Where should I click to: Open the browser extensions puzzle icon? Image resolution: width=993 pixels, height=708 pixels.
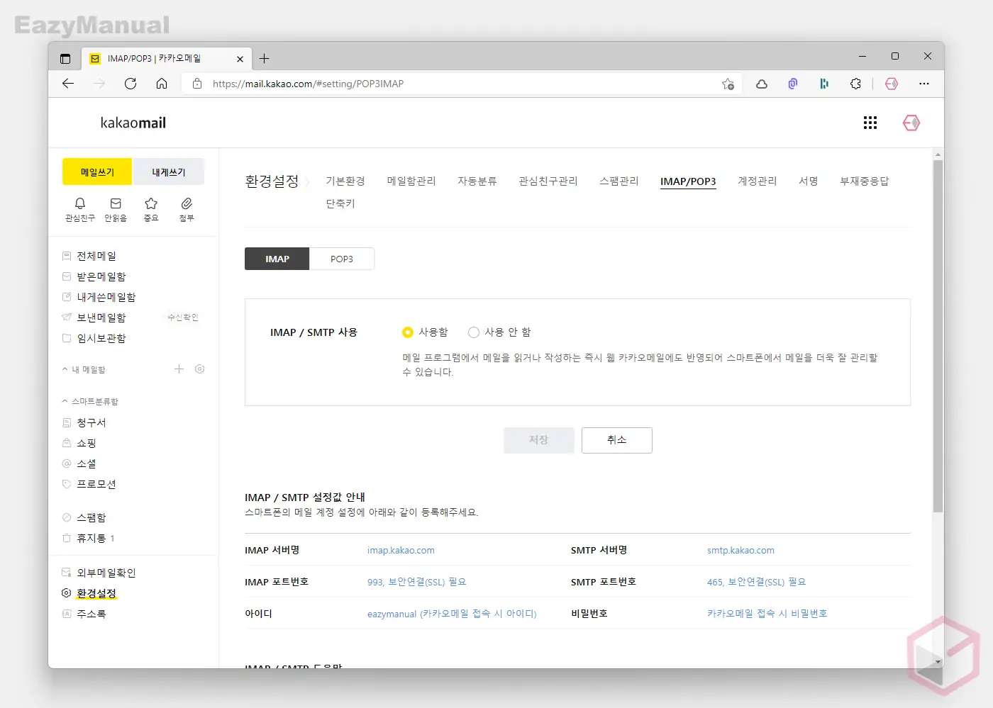click(855, 84)
